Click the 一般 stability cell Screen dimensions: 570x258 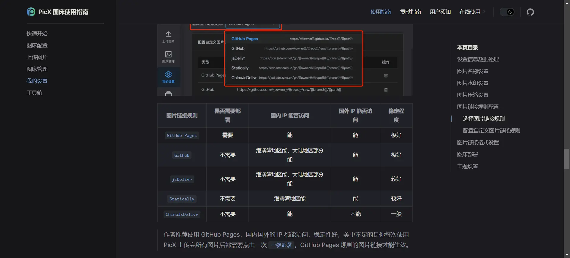pyautogui.click(x=396, y=214)
